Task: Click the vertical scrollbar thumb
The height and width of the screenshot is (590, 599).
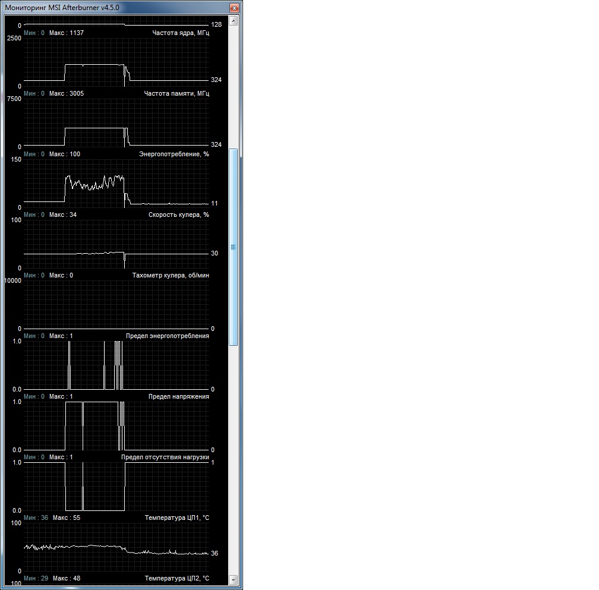Action: pyautogui.click(x=234, y=247)
